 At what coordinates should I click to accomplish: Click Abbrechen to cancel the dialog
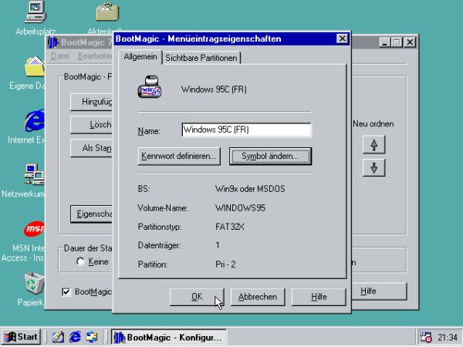[258, 297]
